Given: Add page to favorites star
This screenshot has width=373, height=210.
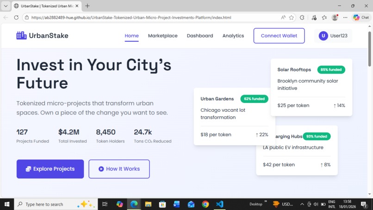Looking at the screenshot, I should click(x=292, y=18).
